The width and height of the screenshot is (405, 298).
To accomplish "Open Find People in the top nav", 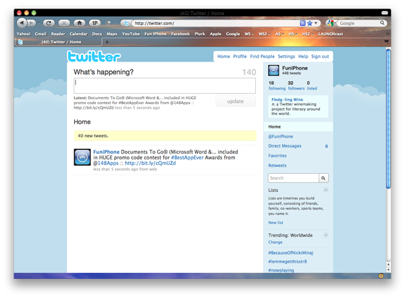I will point(262,56).
